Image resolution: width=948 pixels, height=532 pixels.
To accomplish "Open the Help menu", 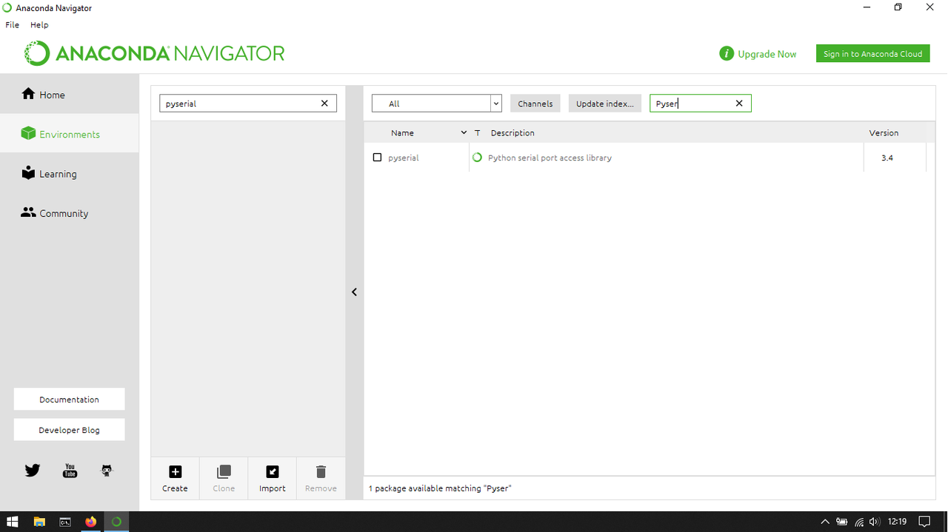I will (x=39, y=24).
